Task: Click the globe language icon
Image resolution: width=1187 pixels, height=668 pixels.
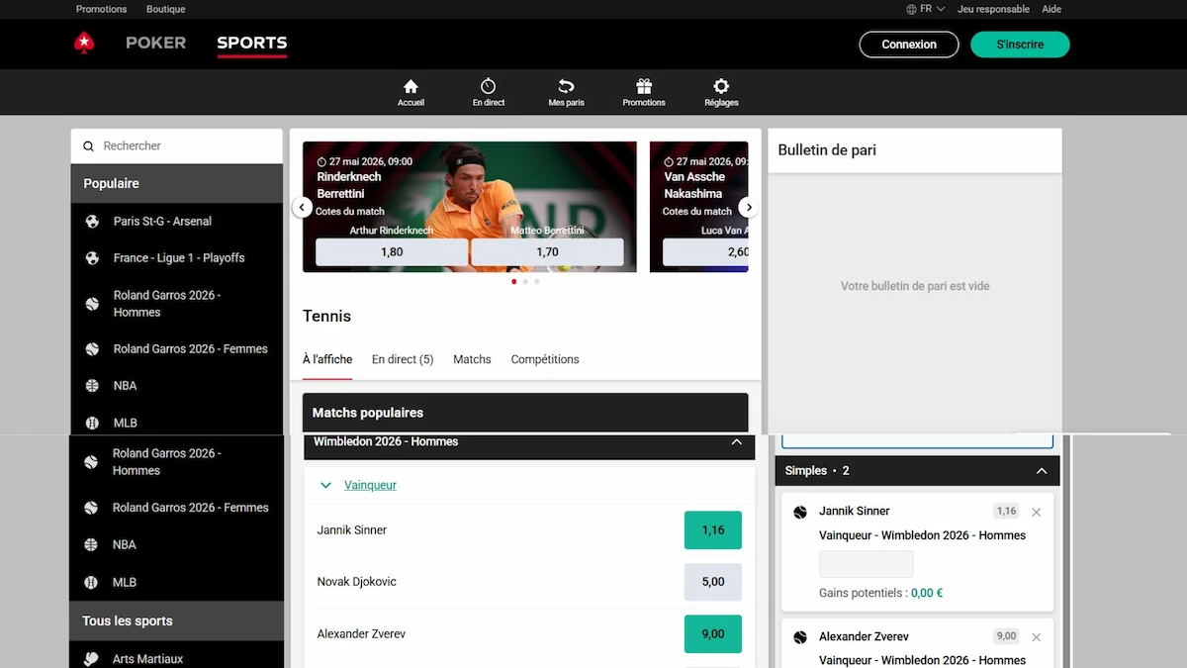Action: point(911,9)
